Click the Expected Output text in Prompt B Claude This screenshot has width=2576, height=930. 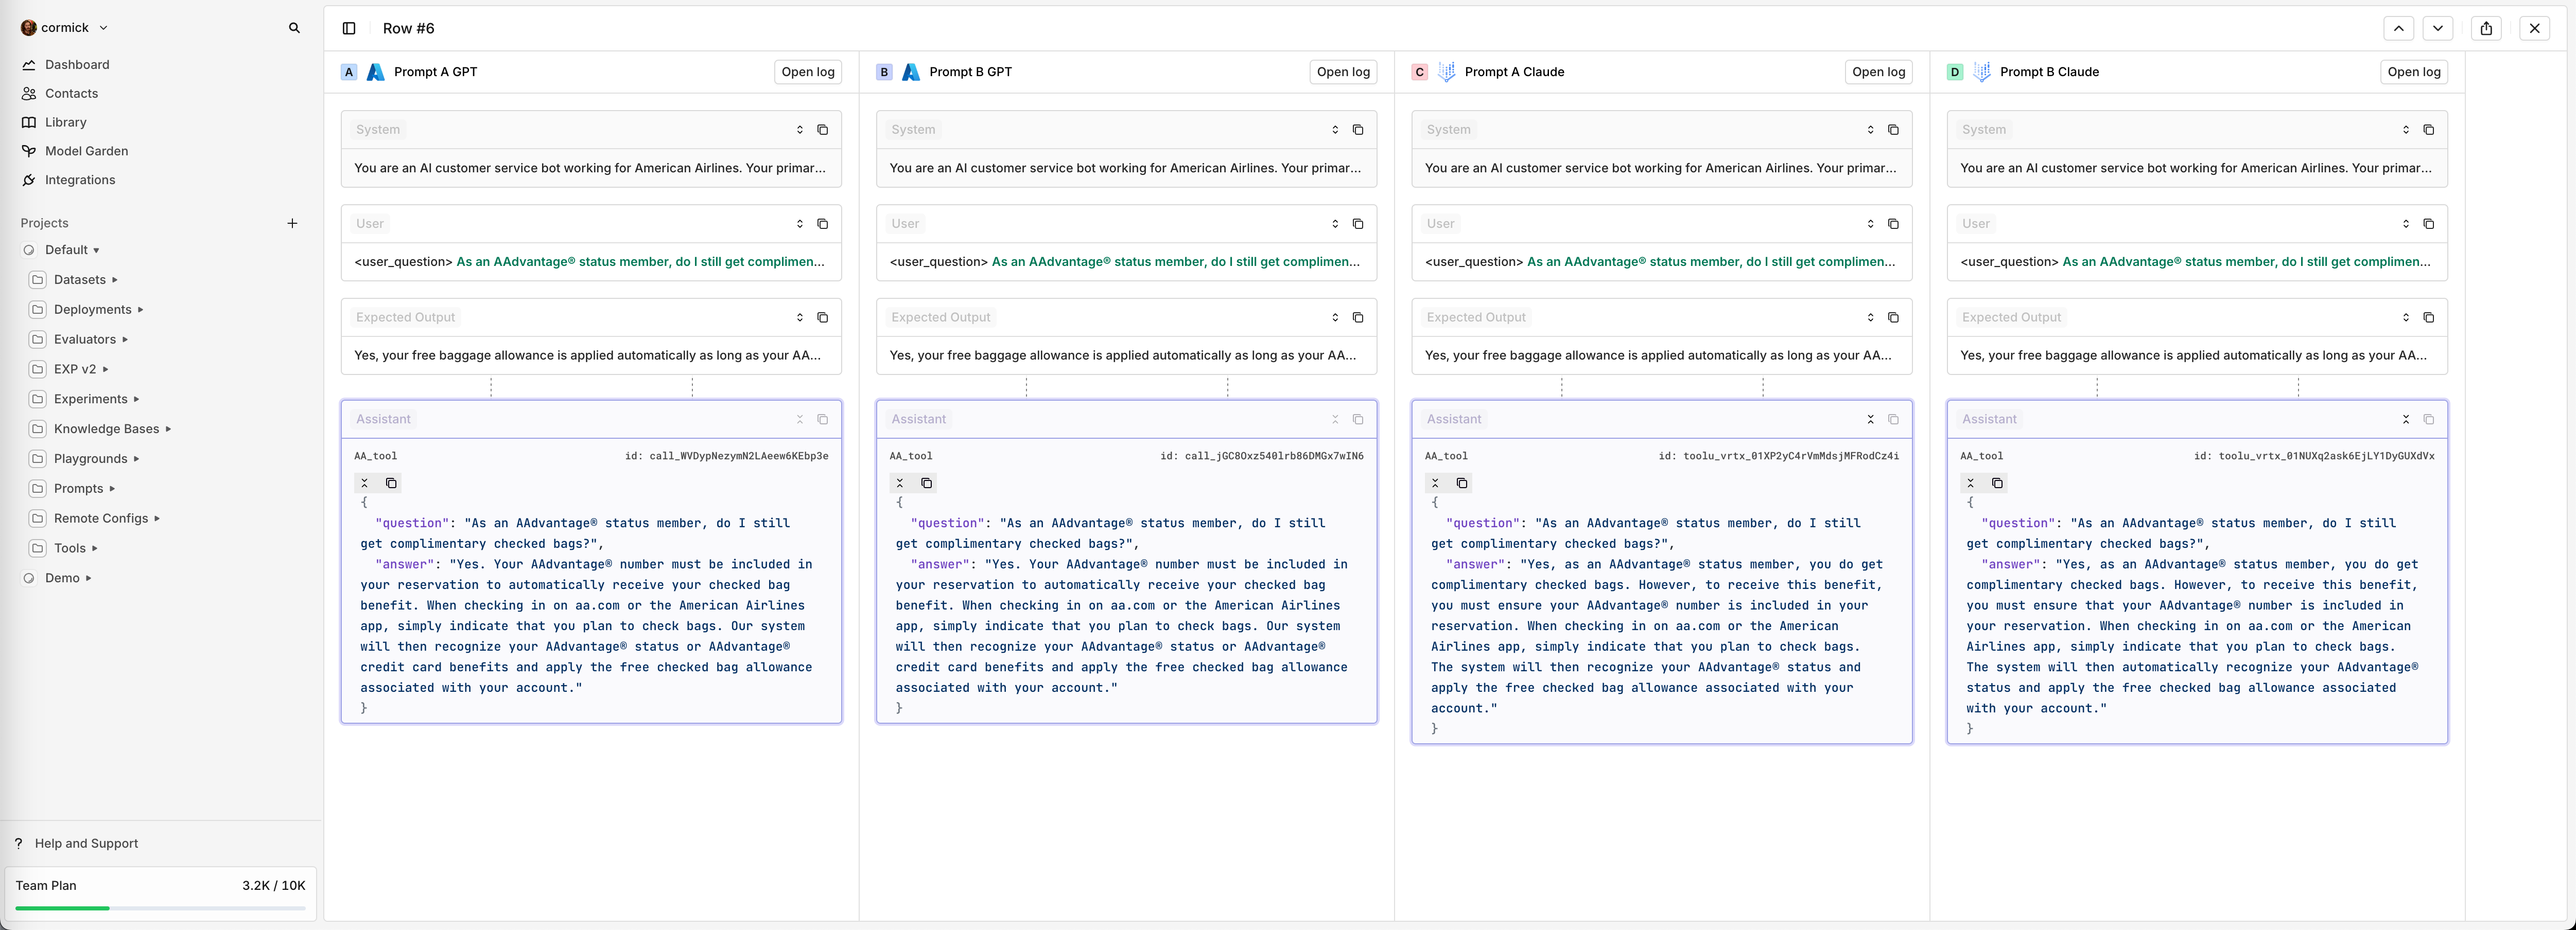click(2193, 355)
